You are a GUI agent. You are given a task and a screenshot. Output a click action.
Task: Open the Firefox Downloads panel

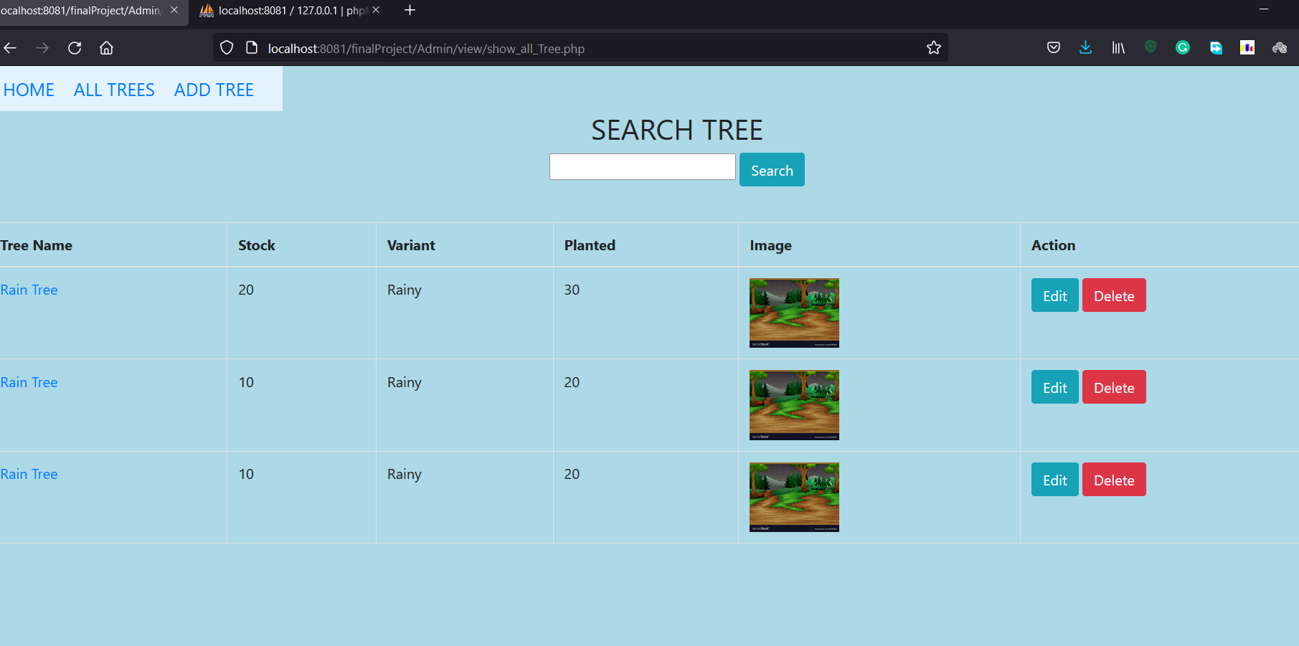tap(1085, 47)
